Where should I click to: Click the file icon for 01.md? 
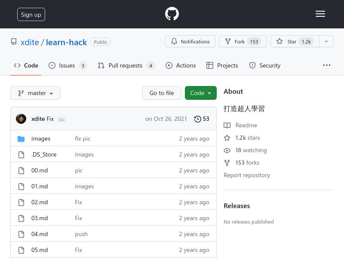(21, 187)
